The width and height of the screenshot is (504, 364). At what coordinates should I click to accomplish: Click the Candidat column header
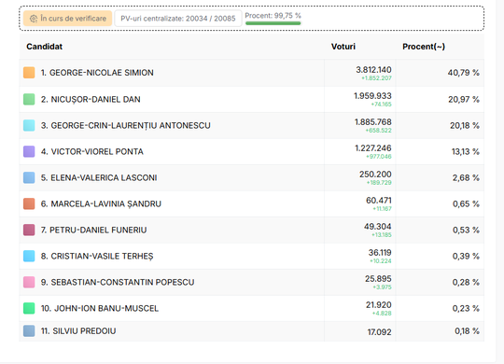point(45,47)
